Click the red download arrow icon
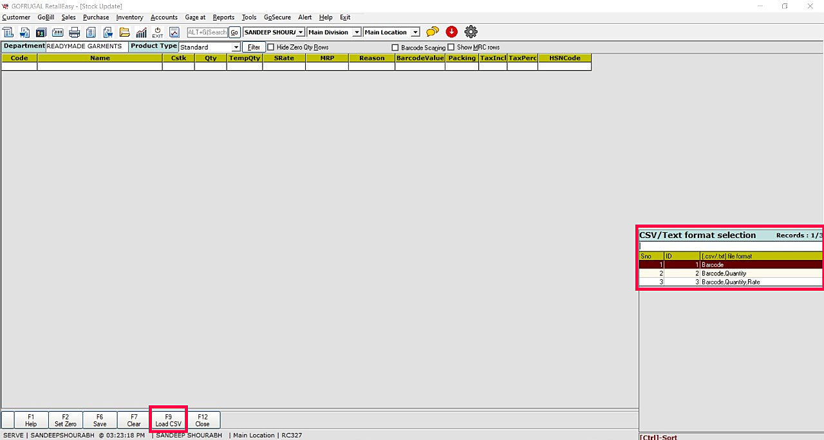Viewport: 824px width, 440px height. pyautogui.click(x=452, y=32)
